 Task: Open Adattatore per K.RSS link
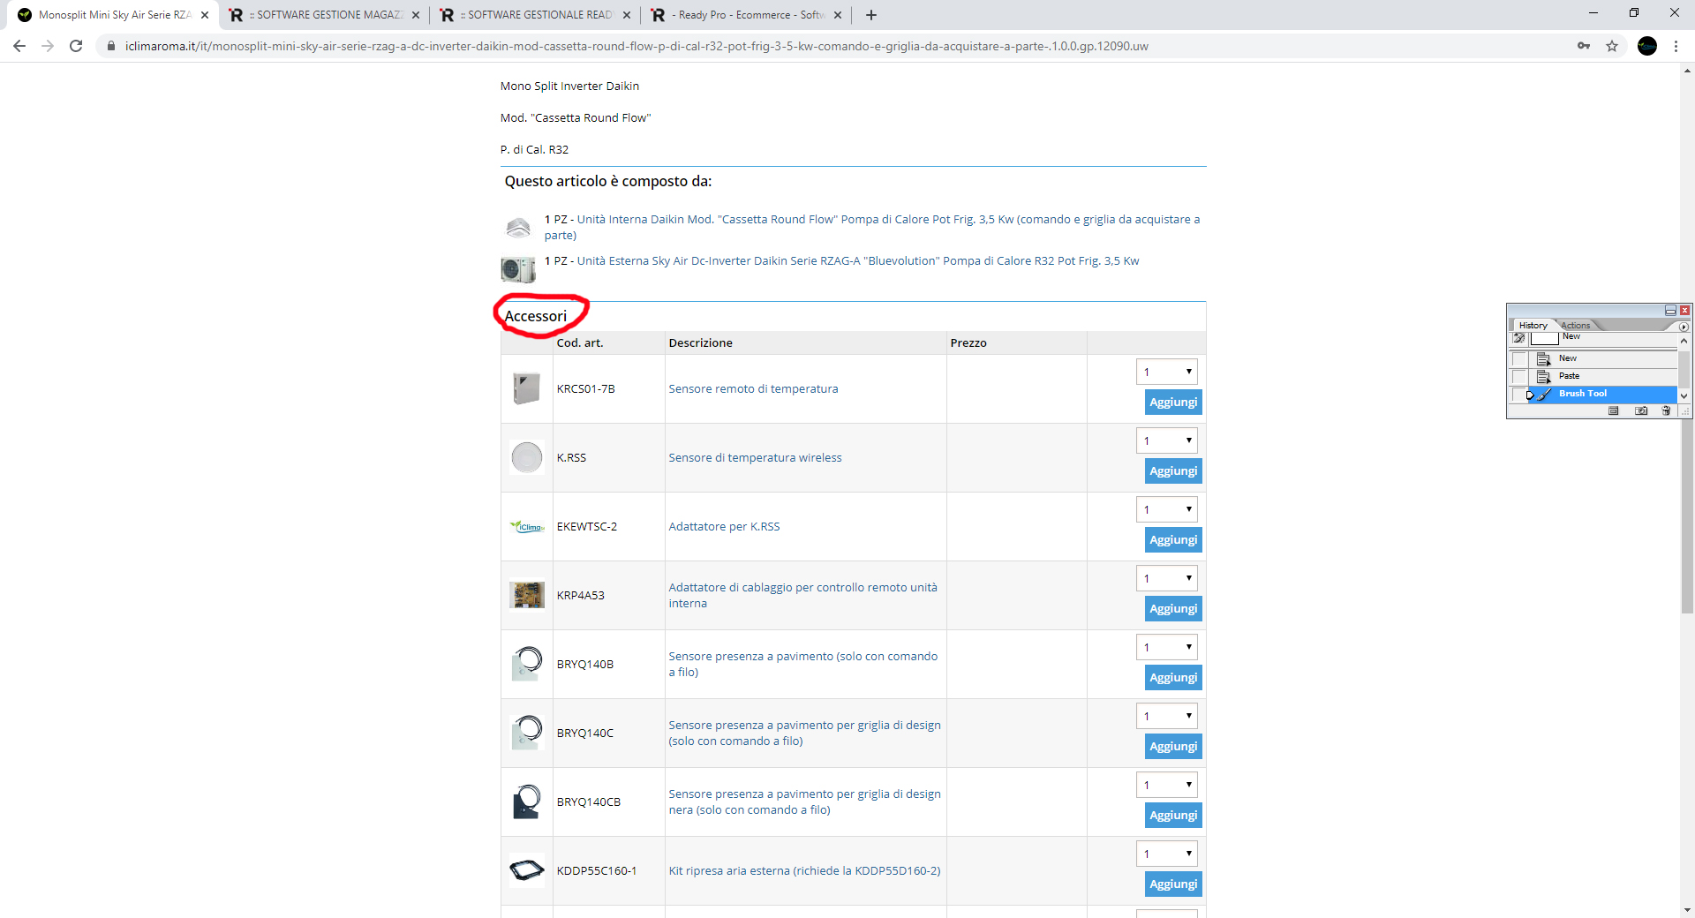pyautogui.click(x=724, y=526)
